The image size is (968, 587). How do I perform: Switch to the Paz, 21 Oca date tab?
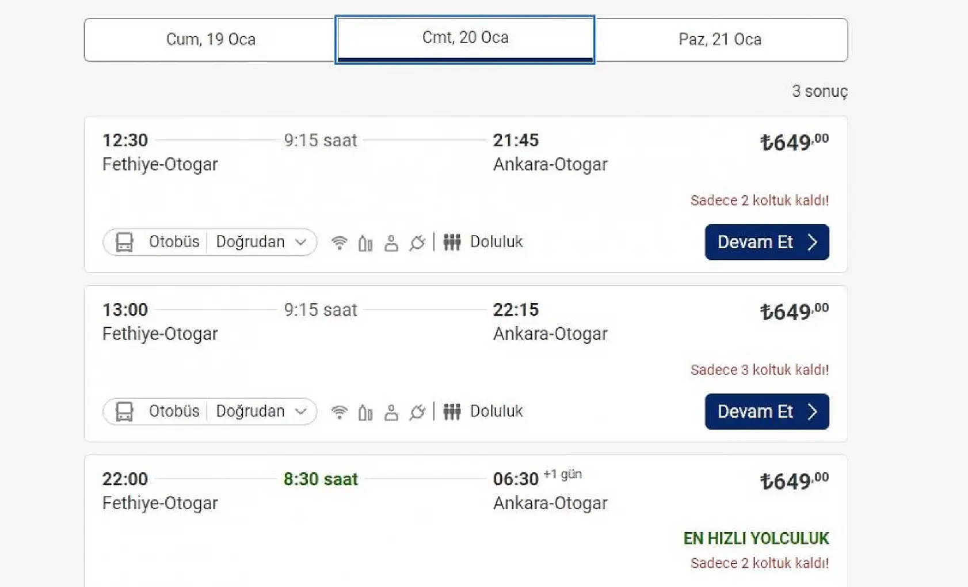coord(720,39)
